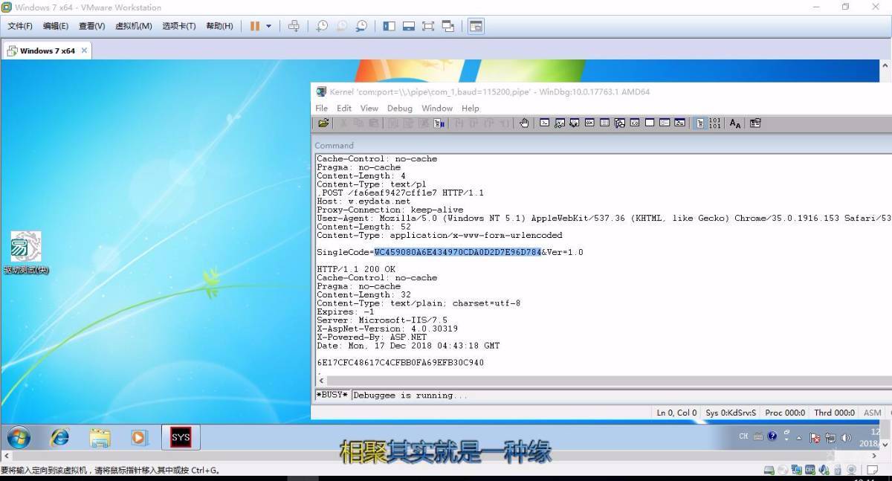Viewport: 892px width, 481px height.
Task: Open WinDbg Edit menu
Action: 343,108
